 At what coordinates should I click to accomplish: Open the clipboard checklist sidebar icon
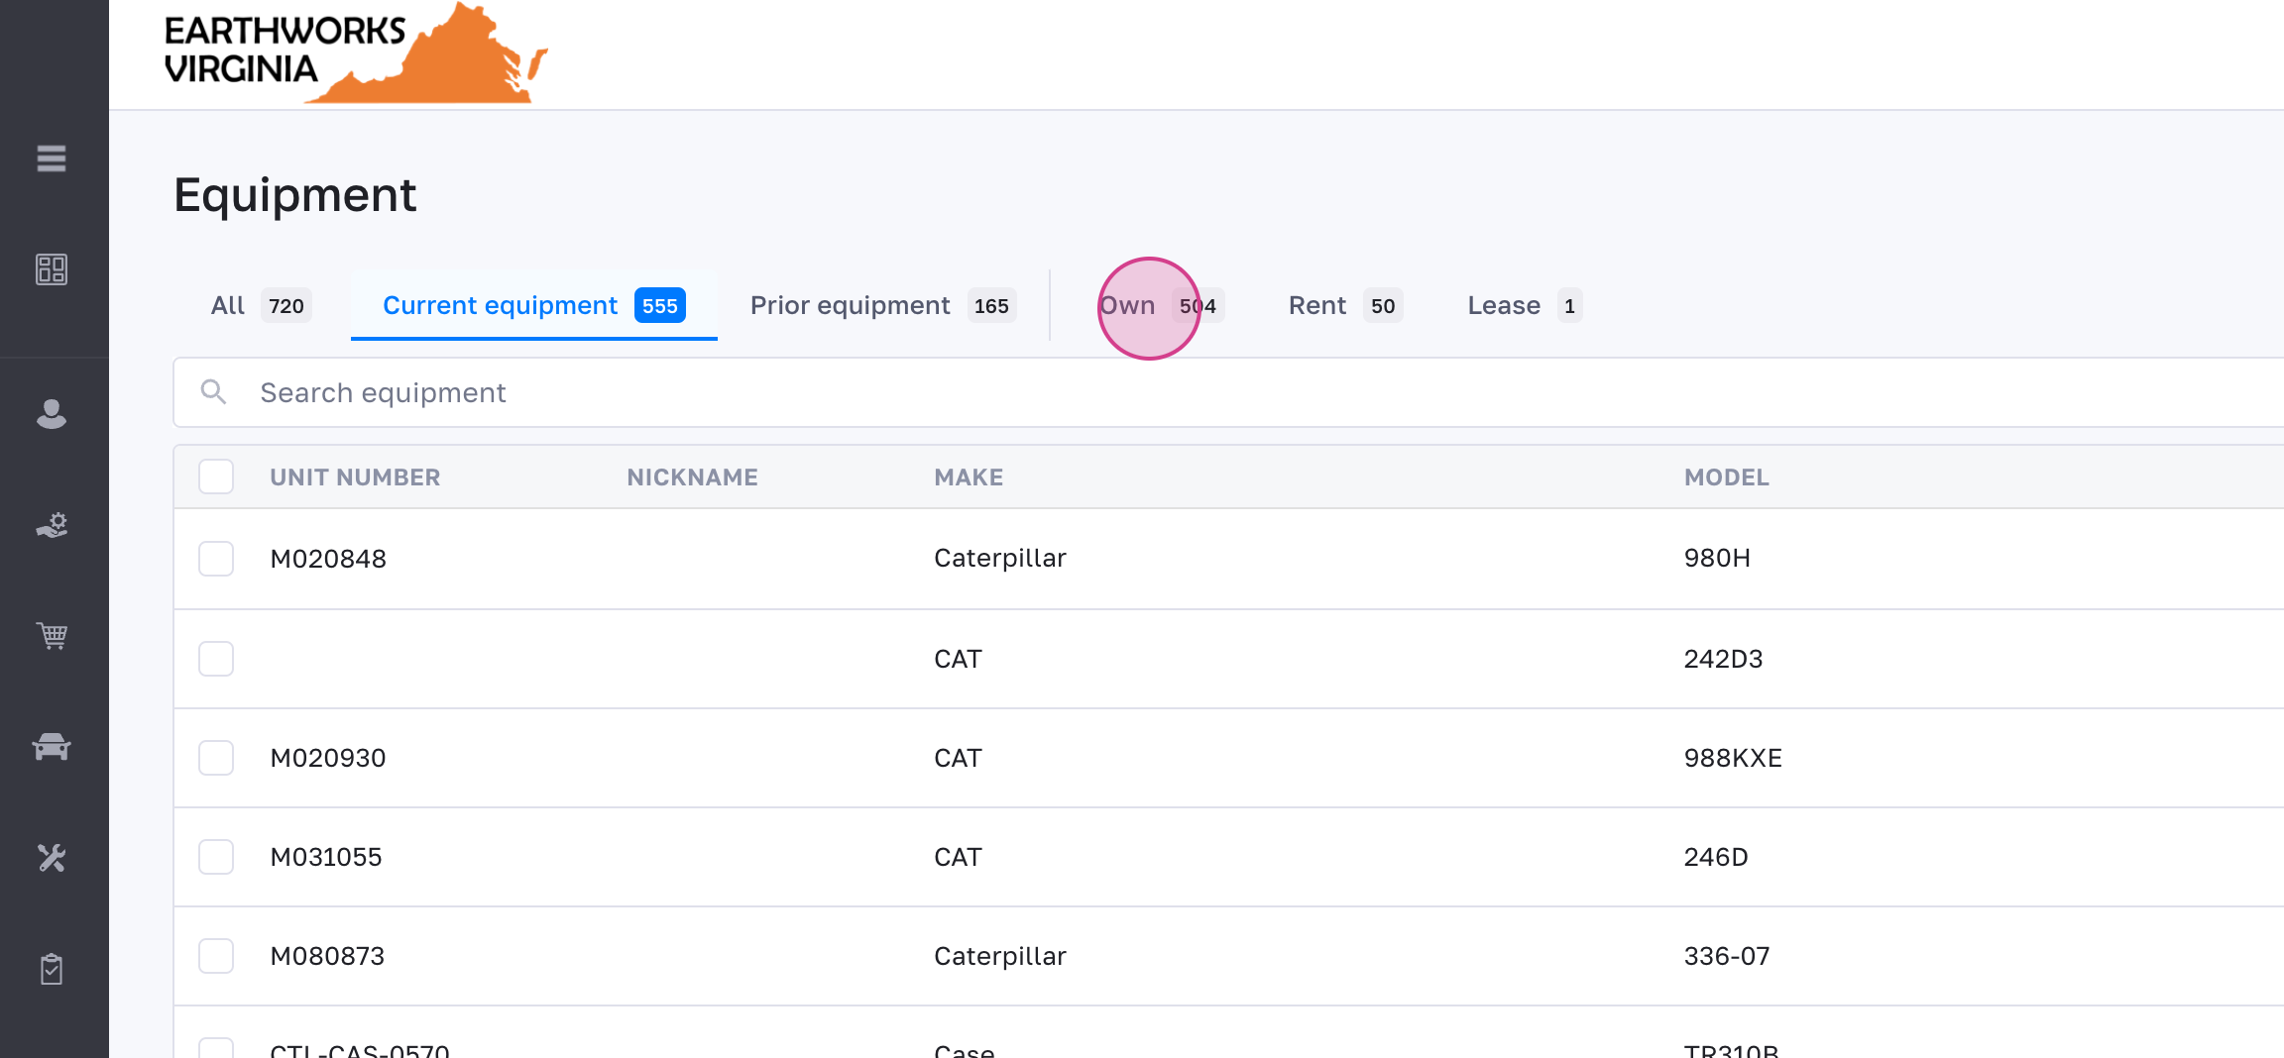pos(52,969)
